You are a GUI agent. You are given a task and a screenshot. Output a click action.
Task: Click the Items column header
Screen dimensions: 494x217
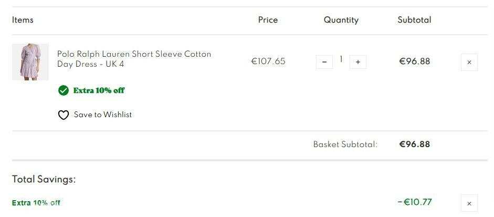pyautogui.click(x=23, y=20)
